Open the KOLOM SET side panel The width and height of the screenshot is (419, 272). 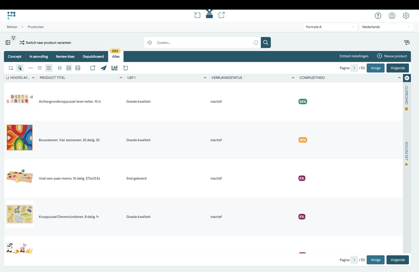(x=407, y=154)
